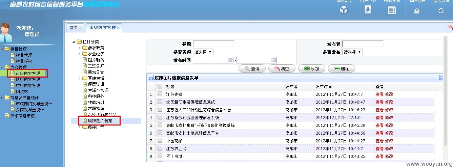The image size is (453, 167).
Task: Check the box for 江苏农业网 row
Action: coord(160,148)
